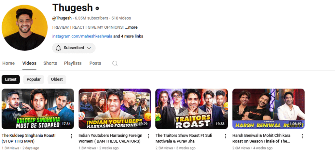Click the @Thugesh channel handle
The image size is (335, 155).
[x=62, y=18]
